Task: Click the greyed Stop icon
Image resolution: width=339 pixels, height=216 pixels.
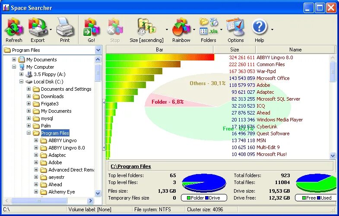Action: (115, 27)
